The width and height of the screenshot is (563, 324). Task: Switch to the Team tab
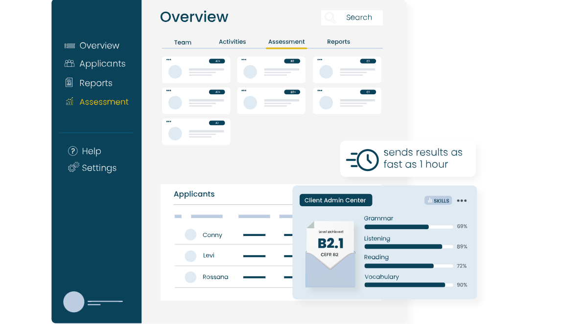pos(183,42)
